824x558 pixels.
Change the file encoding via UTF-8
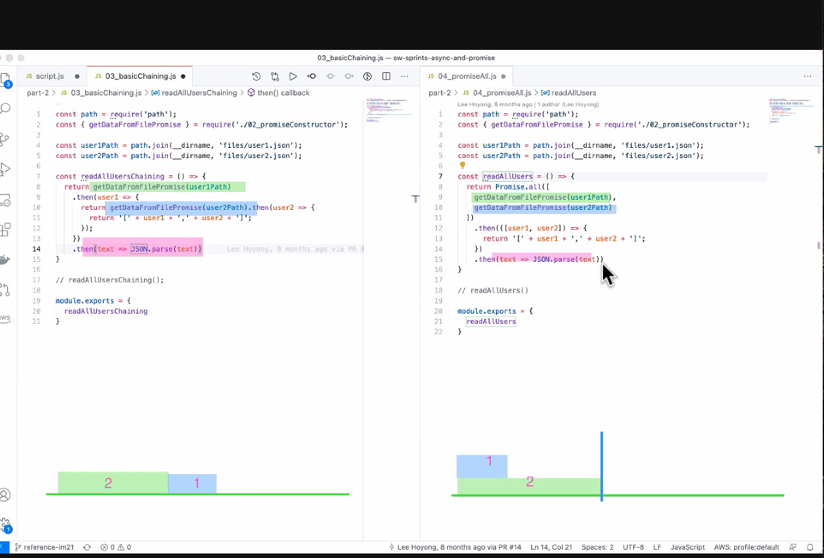click(633, 547)
